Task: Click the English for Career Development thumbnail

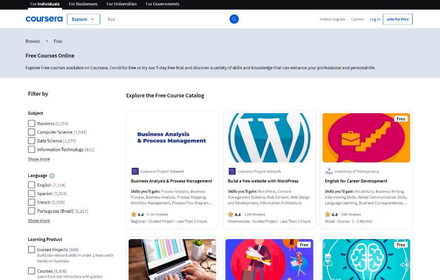Action: [366, 138]
